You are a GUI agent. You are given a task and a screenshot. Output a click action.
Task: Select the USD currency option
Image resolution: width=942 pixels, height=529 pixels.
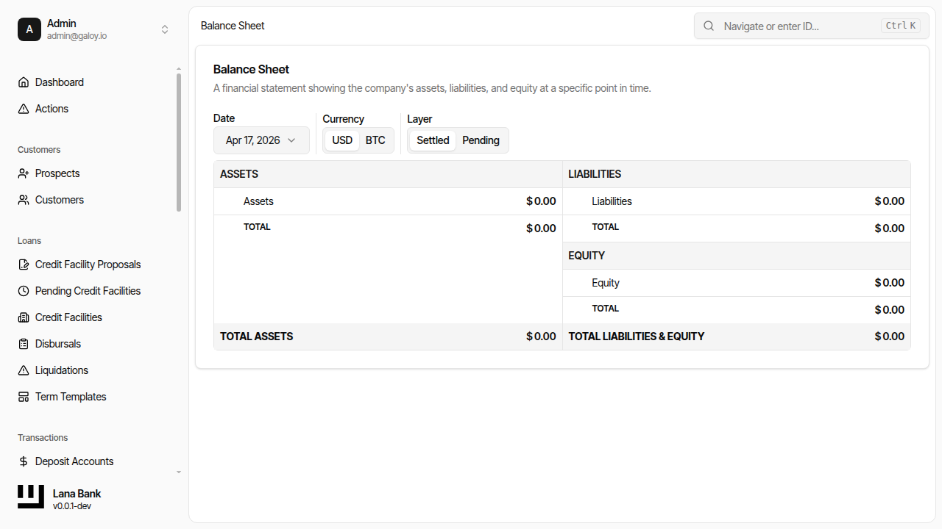[342, 140]
